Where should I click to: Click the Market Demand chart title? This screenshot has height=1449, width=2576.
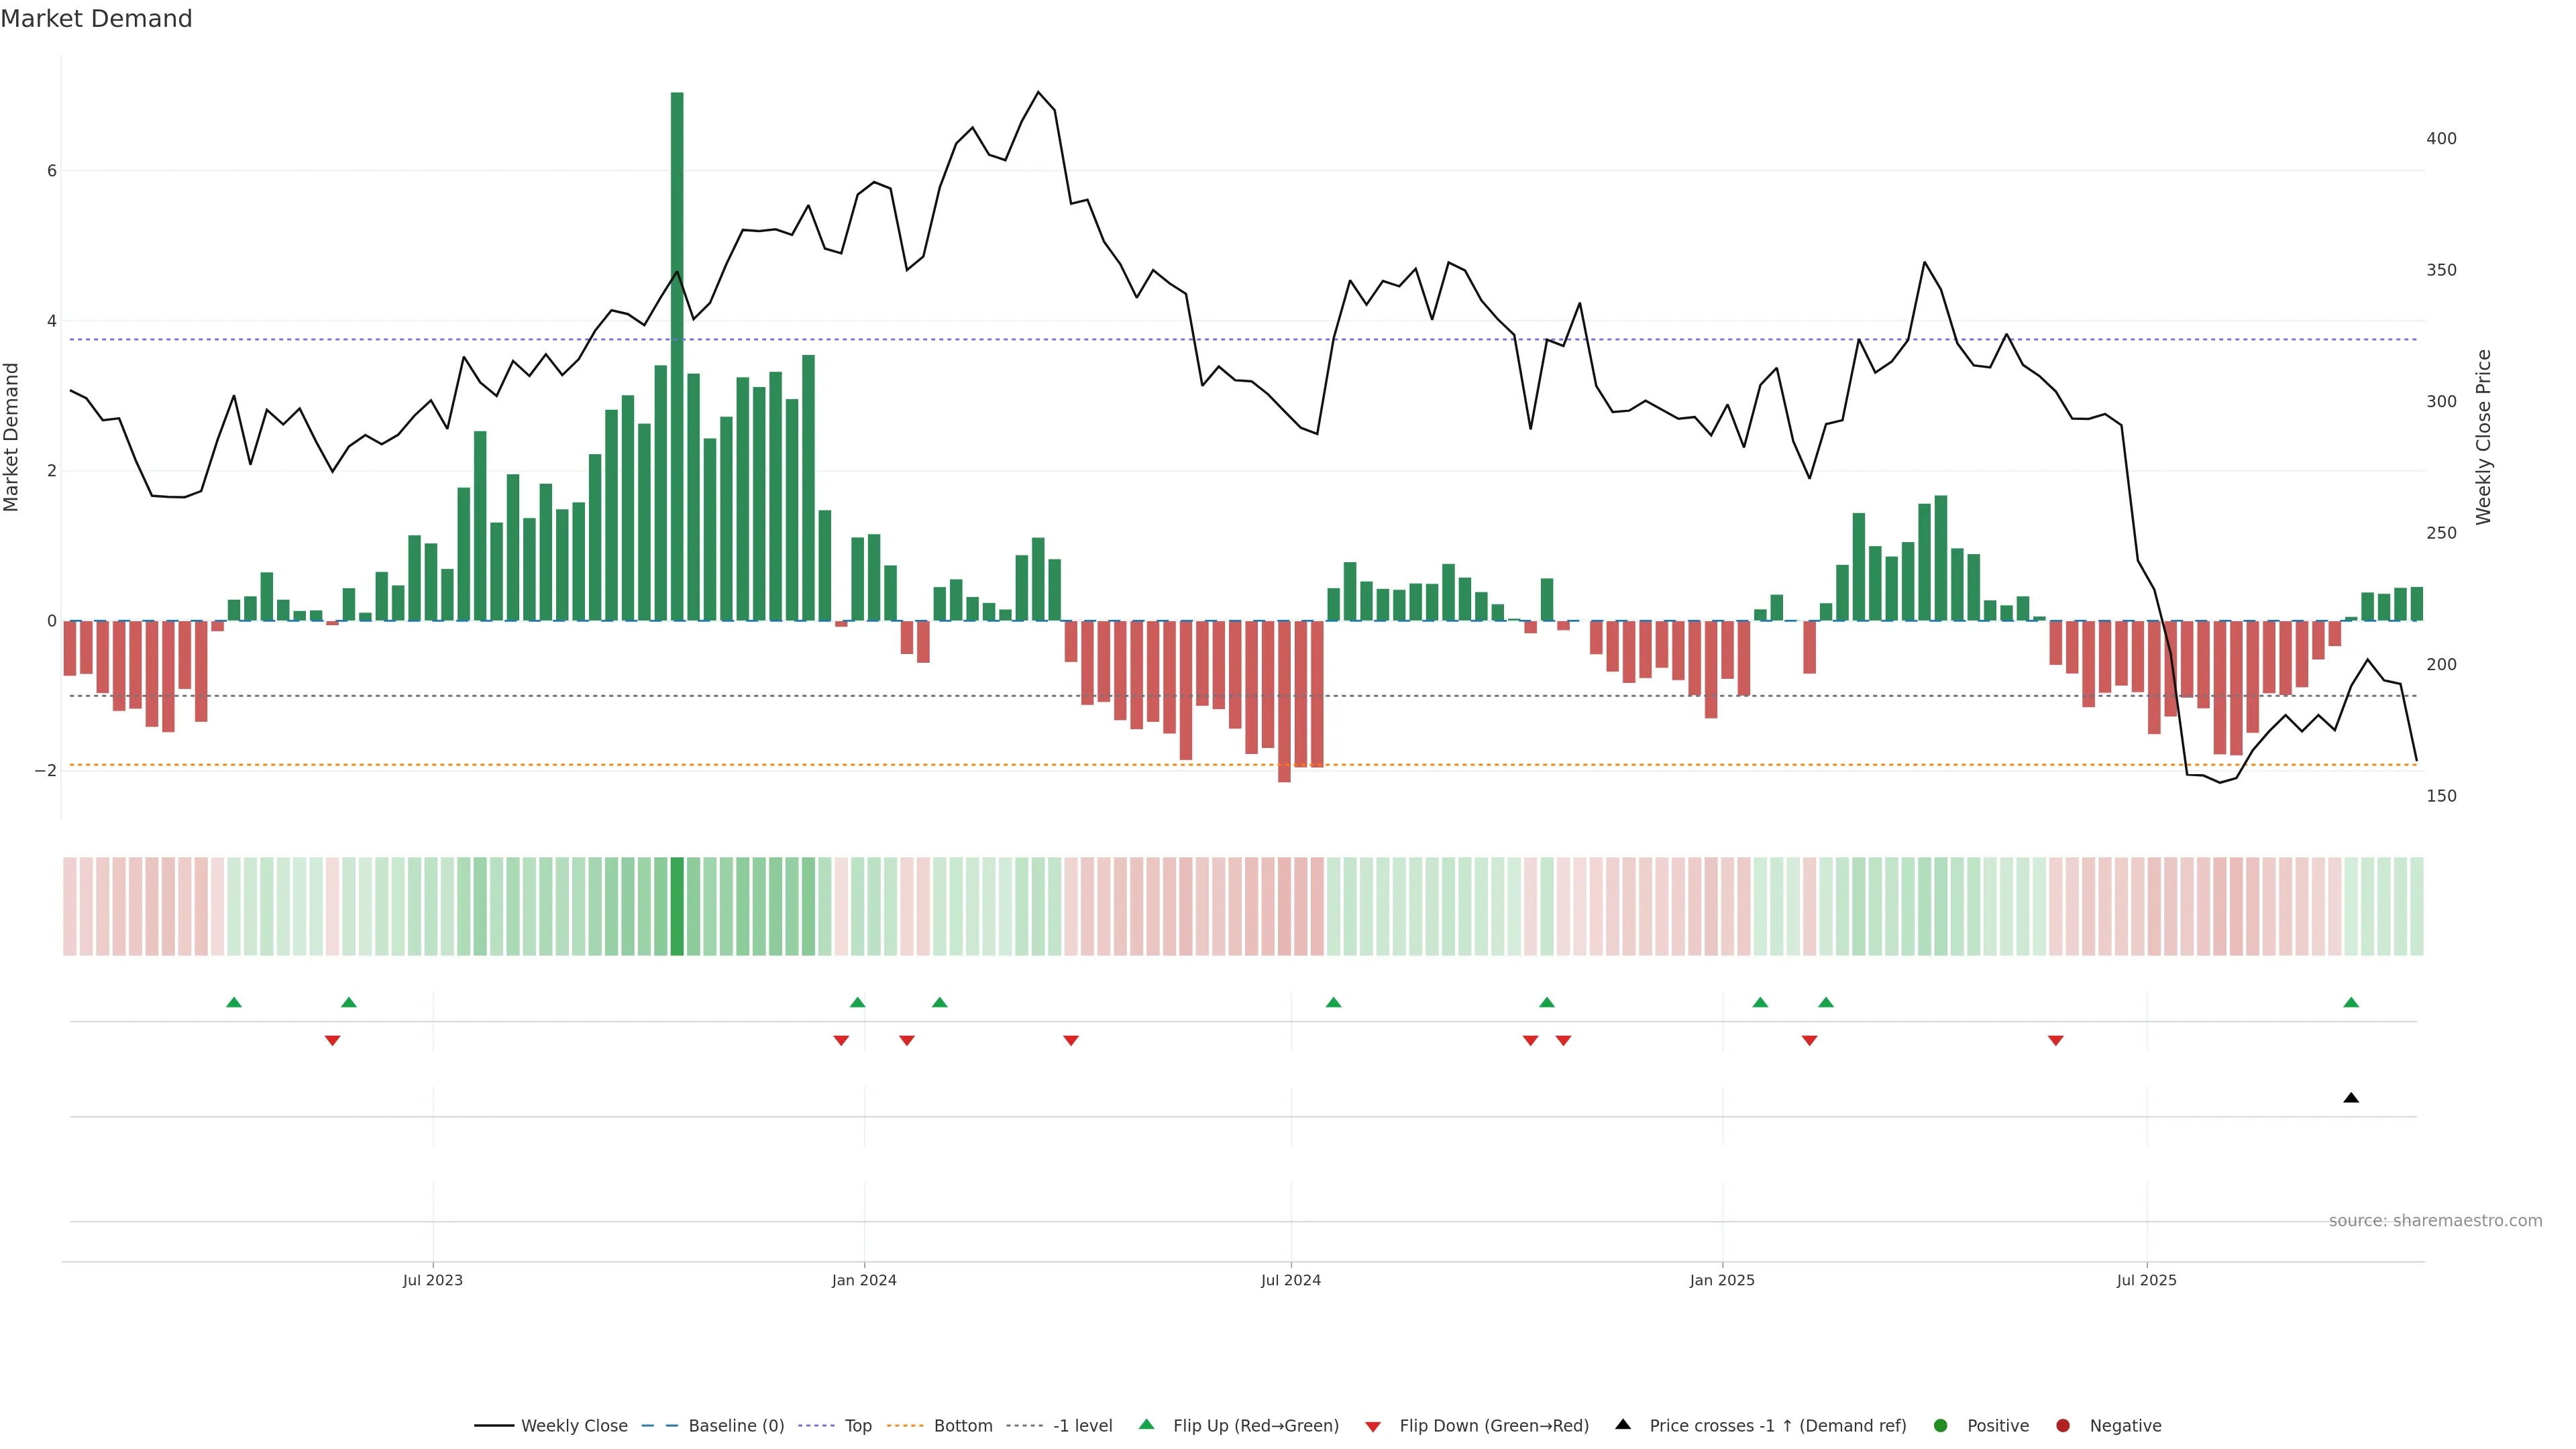pyautogui.click(x=96, y=19)
